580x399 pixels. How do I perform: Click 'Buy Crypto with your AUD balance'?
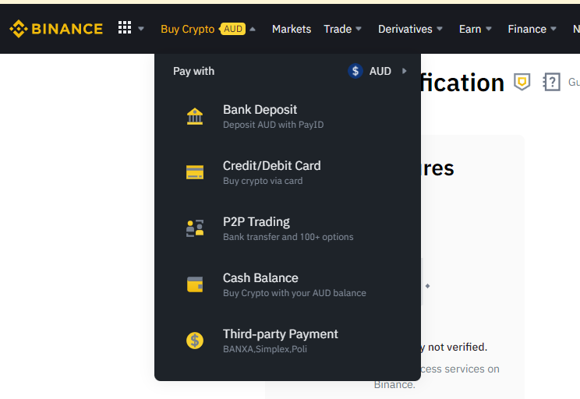pos(295,293)
